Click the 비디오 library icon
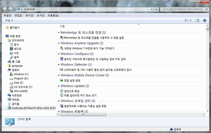This screenshot has height=133, width=211. (11, 49)
